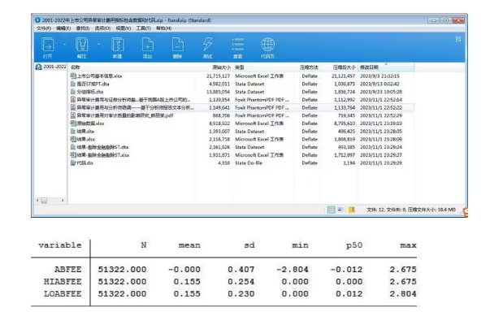The image size is (503, 325).
Task: Click the Stata Do-file type cell
Action: tap(249, 163)
